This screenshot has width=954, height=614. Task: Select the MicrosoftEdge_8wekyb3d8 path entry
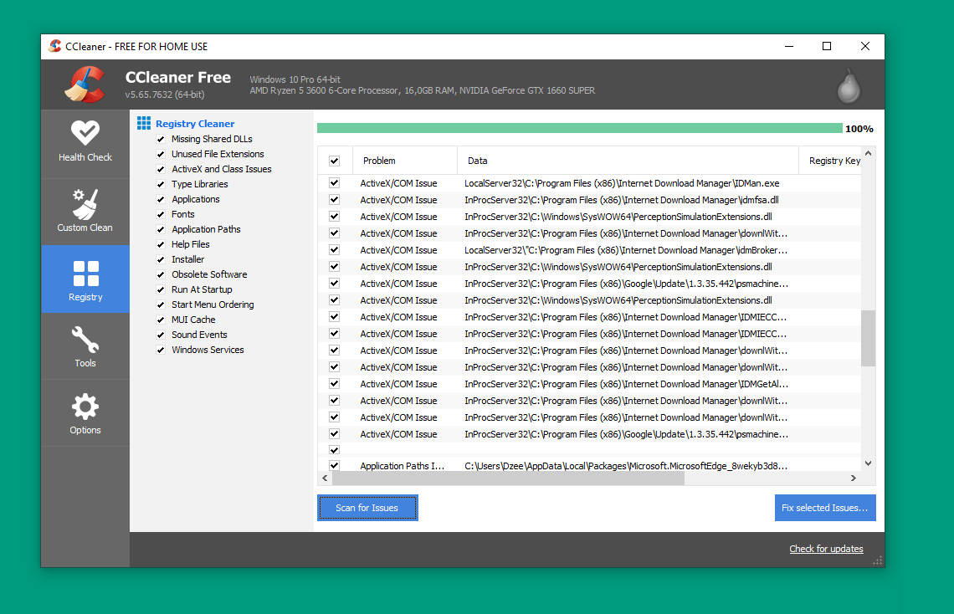[625, 466]
